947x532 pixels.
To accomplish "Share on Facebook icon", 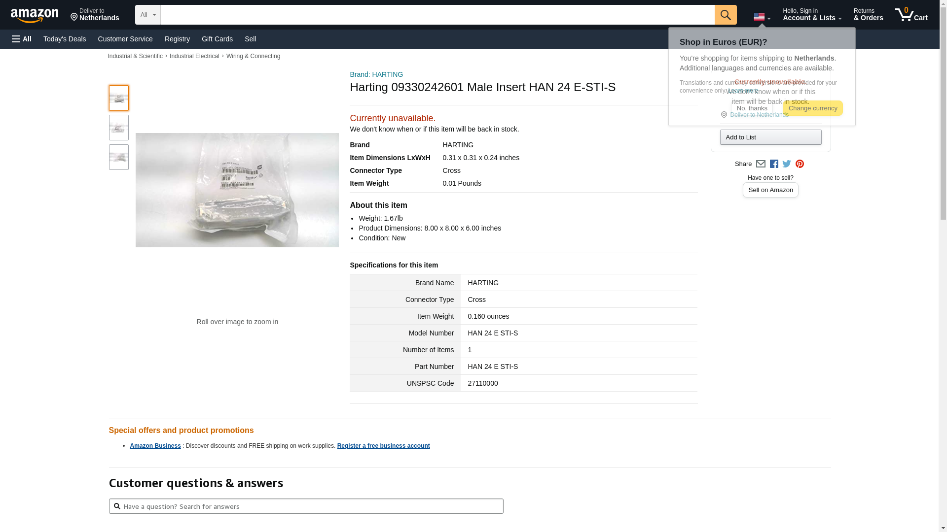I will click(774, 164).
